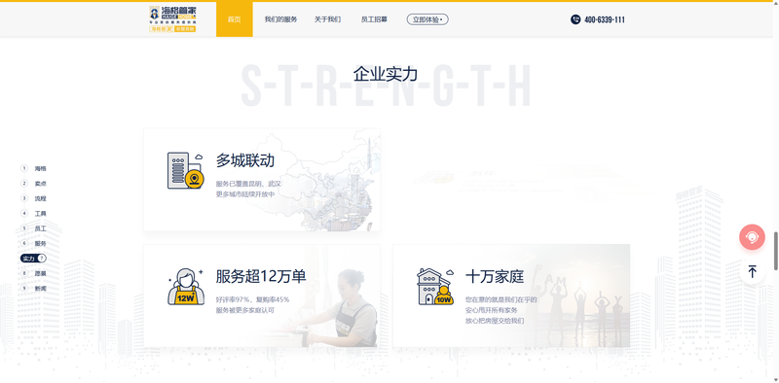Click the page vertical scrollbar thumb

click(775, 251)
